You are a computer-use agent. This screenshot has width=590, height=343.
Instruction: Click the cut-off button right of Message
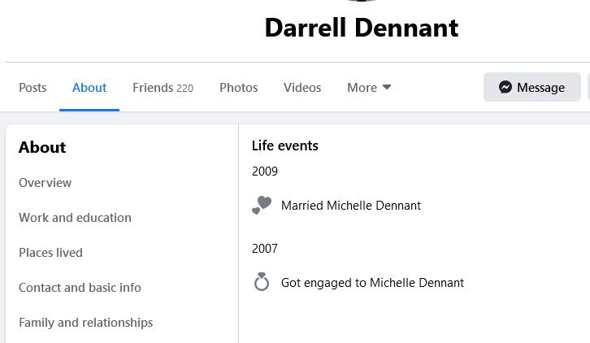pos(588,87)
